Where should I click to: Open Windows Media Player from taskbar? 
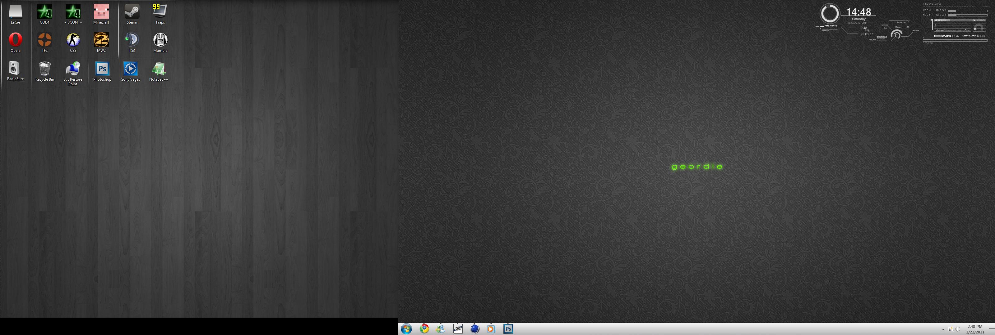pos(491,329)
